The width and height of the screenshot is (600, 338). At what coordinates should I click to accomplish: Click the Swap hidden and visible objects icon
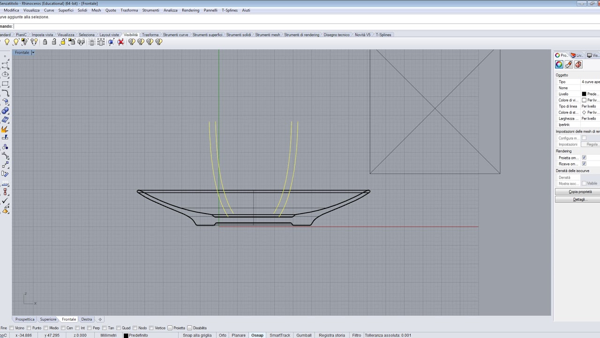point(34,42)
